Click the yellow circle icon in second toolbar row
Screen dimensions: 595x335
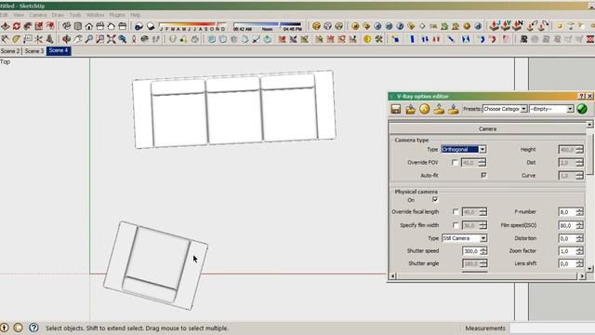(367, 39)
